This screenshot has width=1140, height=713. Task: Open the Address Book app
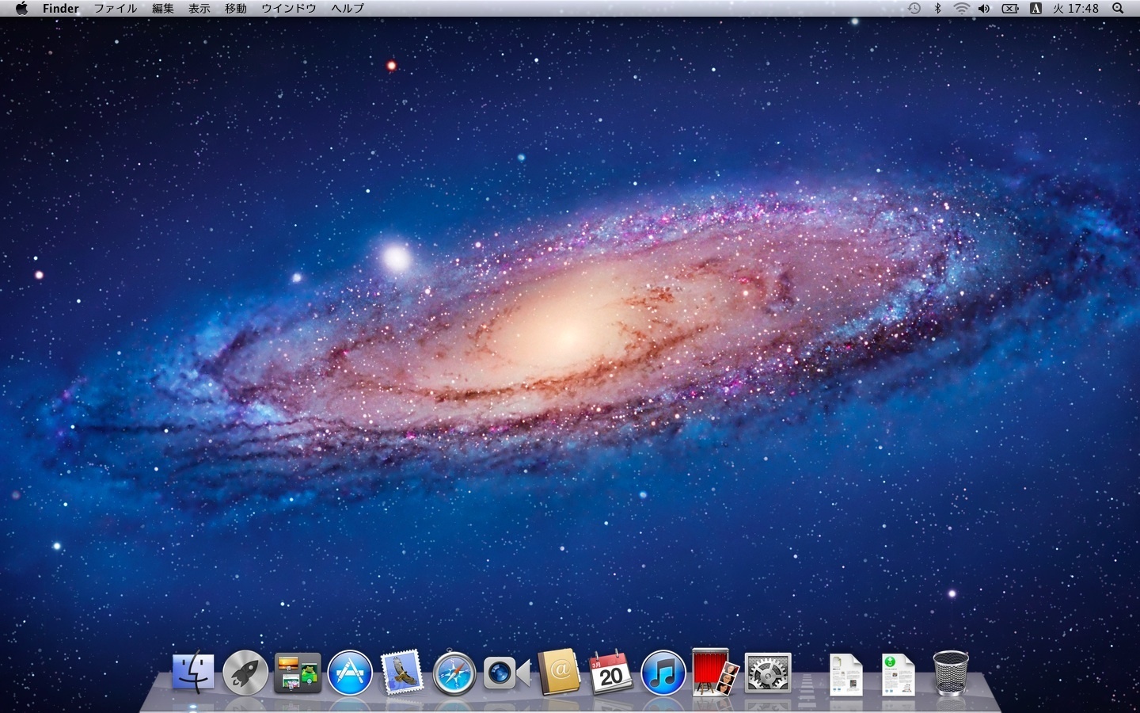tap(559, 673)
